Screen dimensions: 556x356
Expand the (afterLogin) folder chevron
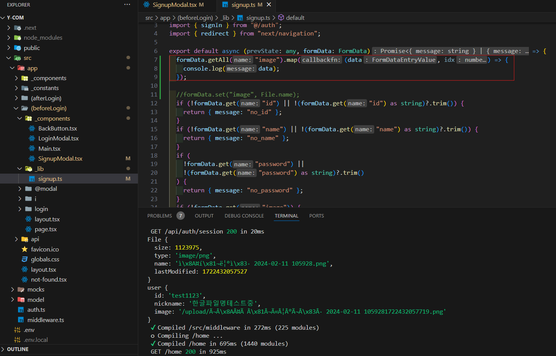pyautogui.click(x=16, y=98)
